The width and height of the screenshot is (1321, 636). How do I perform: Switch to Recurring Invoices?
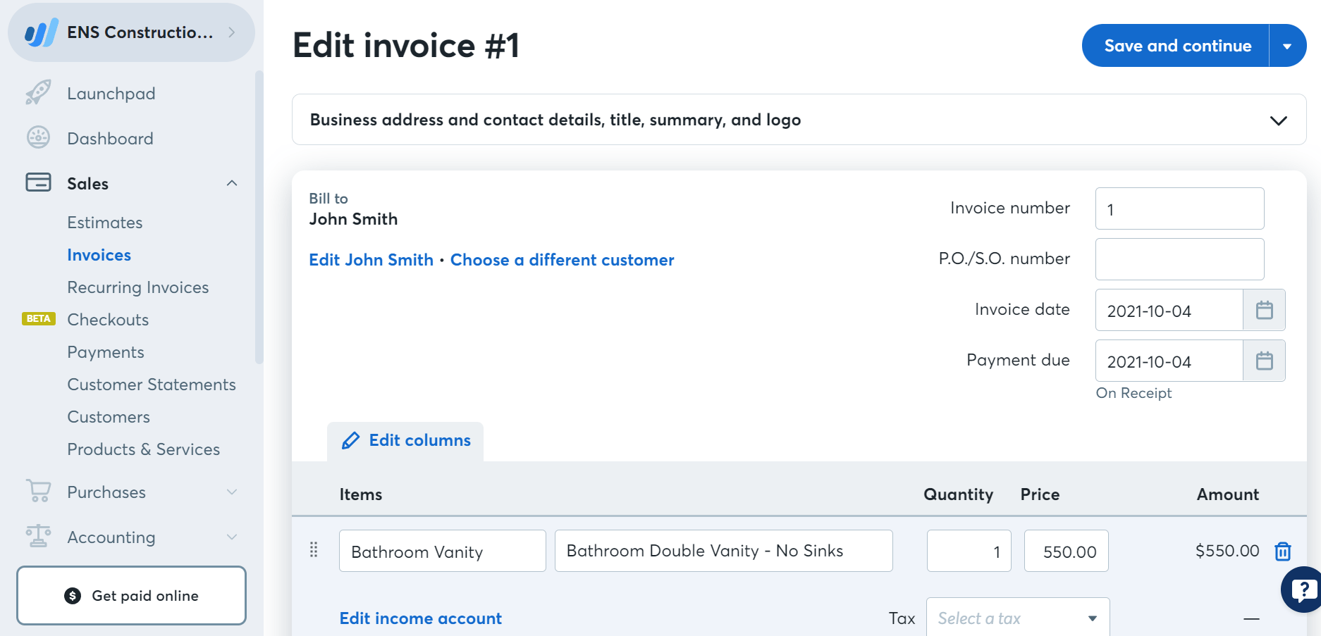(138, 287)
